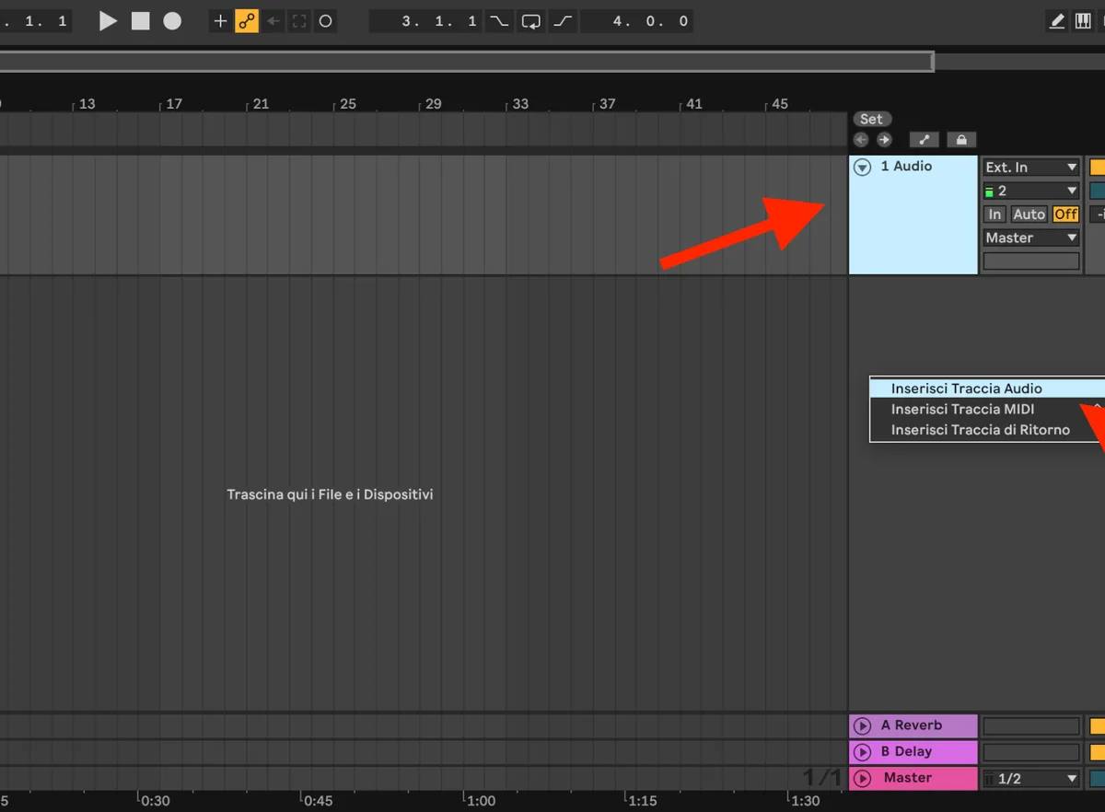Viewport: 1105px width, 812px height.
Task: Click bar 13 on the beat ruler
Action: 87,104
